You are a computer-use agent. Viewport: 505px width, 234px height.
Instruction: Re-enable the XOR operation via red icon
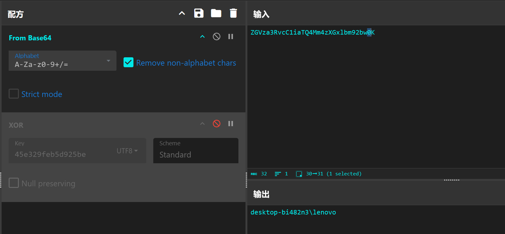tap(217, 124)
